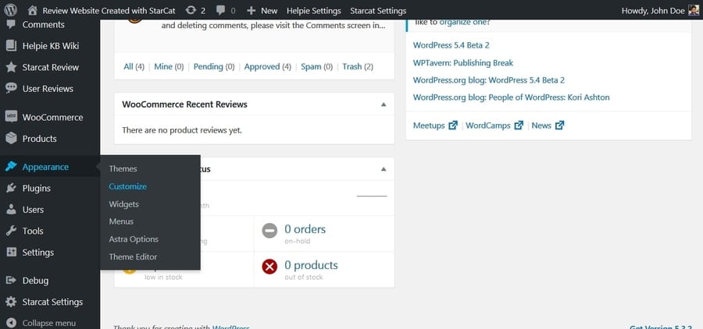This screenshot has width=703, height=329.
Task: Click the Tools wrench icon
Action: (11, 231)
